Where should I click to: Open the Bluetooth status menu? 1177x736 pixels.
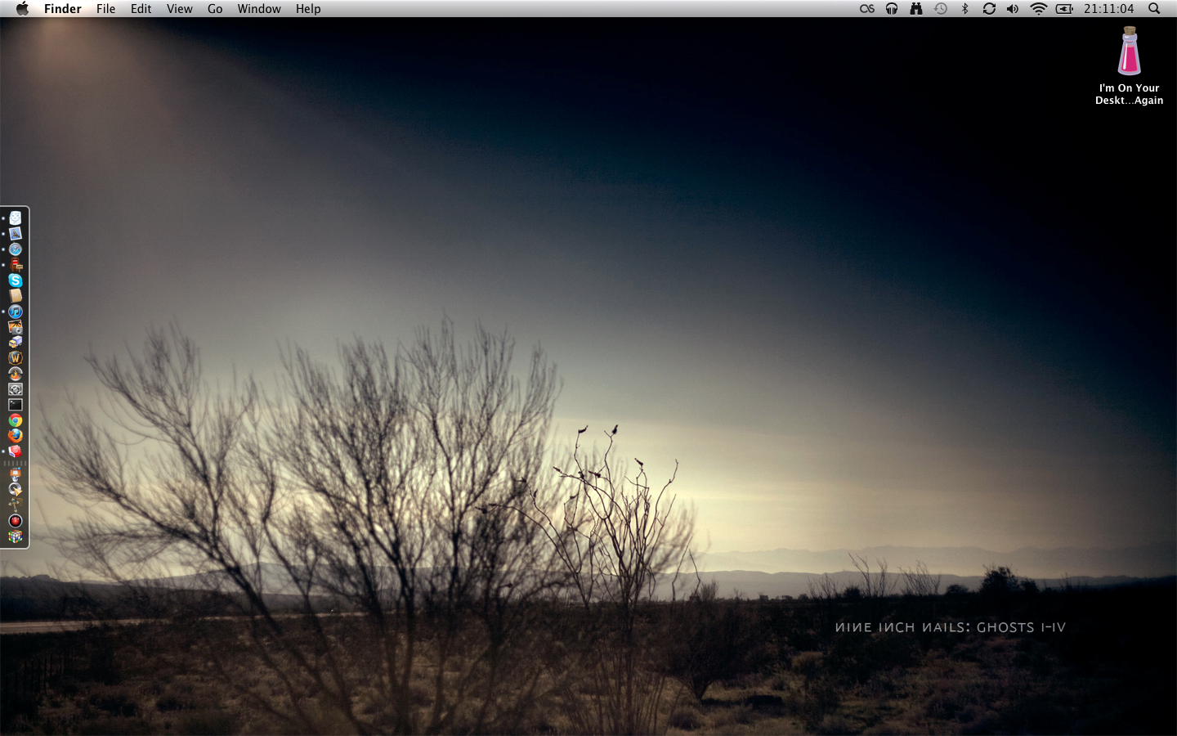tap(964, 9)
